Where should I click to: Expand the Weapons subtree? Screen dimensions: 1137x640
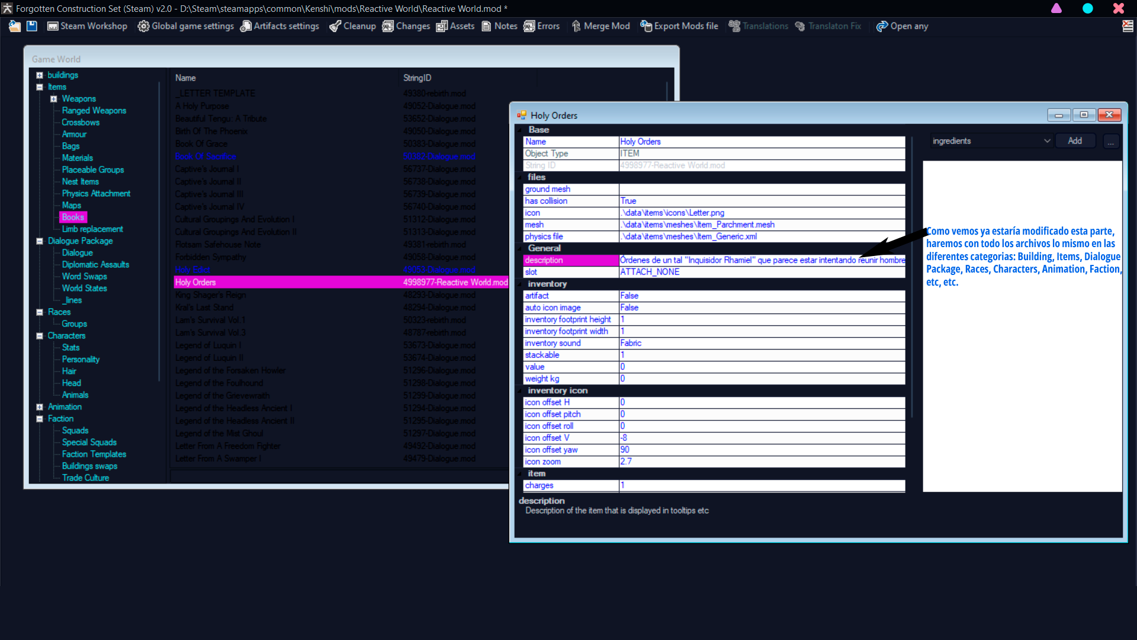pos(54,99)
